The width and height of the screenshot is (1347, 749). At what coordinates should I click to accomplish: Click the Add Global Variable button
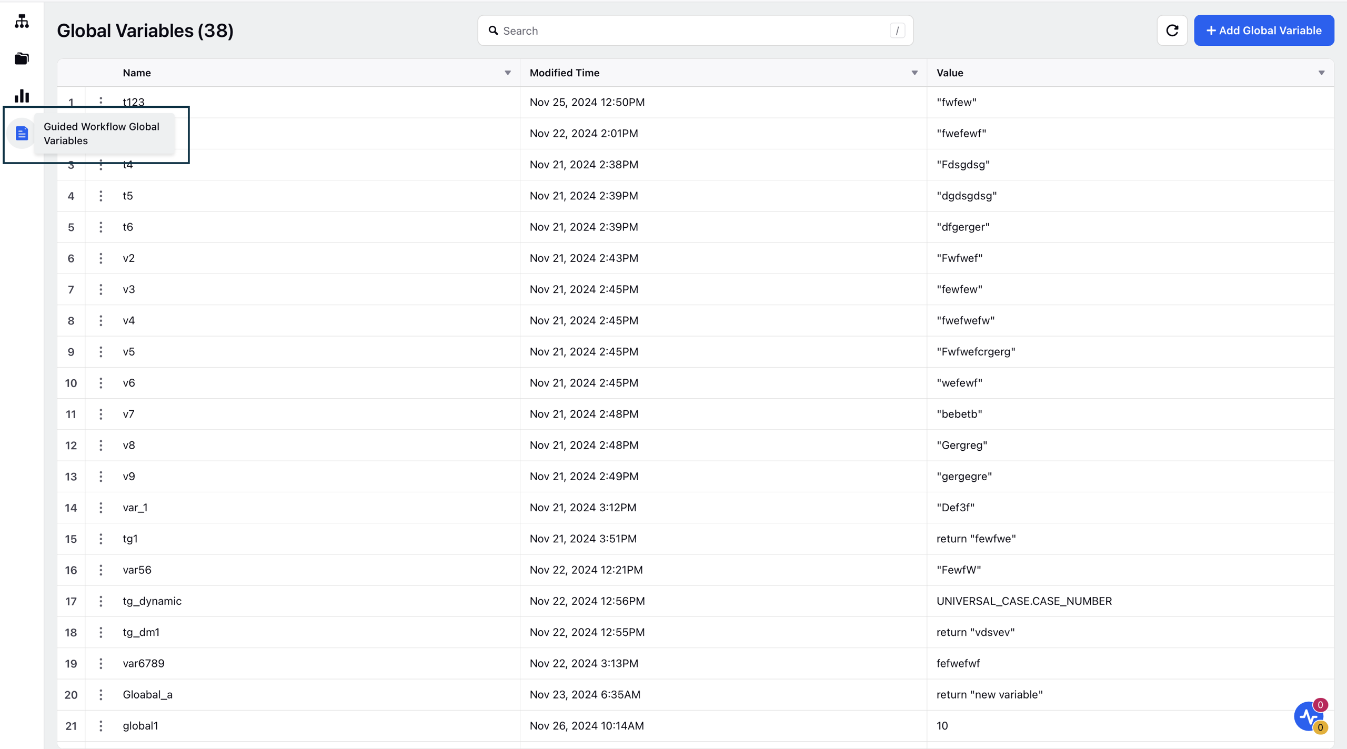pos(1263,31)
